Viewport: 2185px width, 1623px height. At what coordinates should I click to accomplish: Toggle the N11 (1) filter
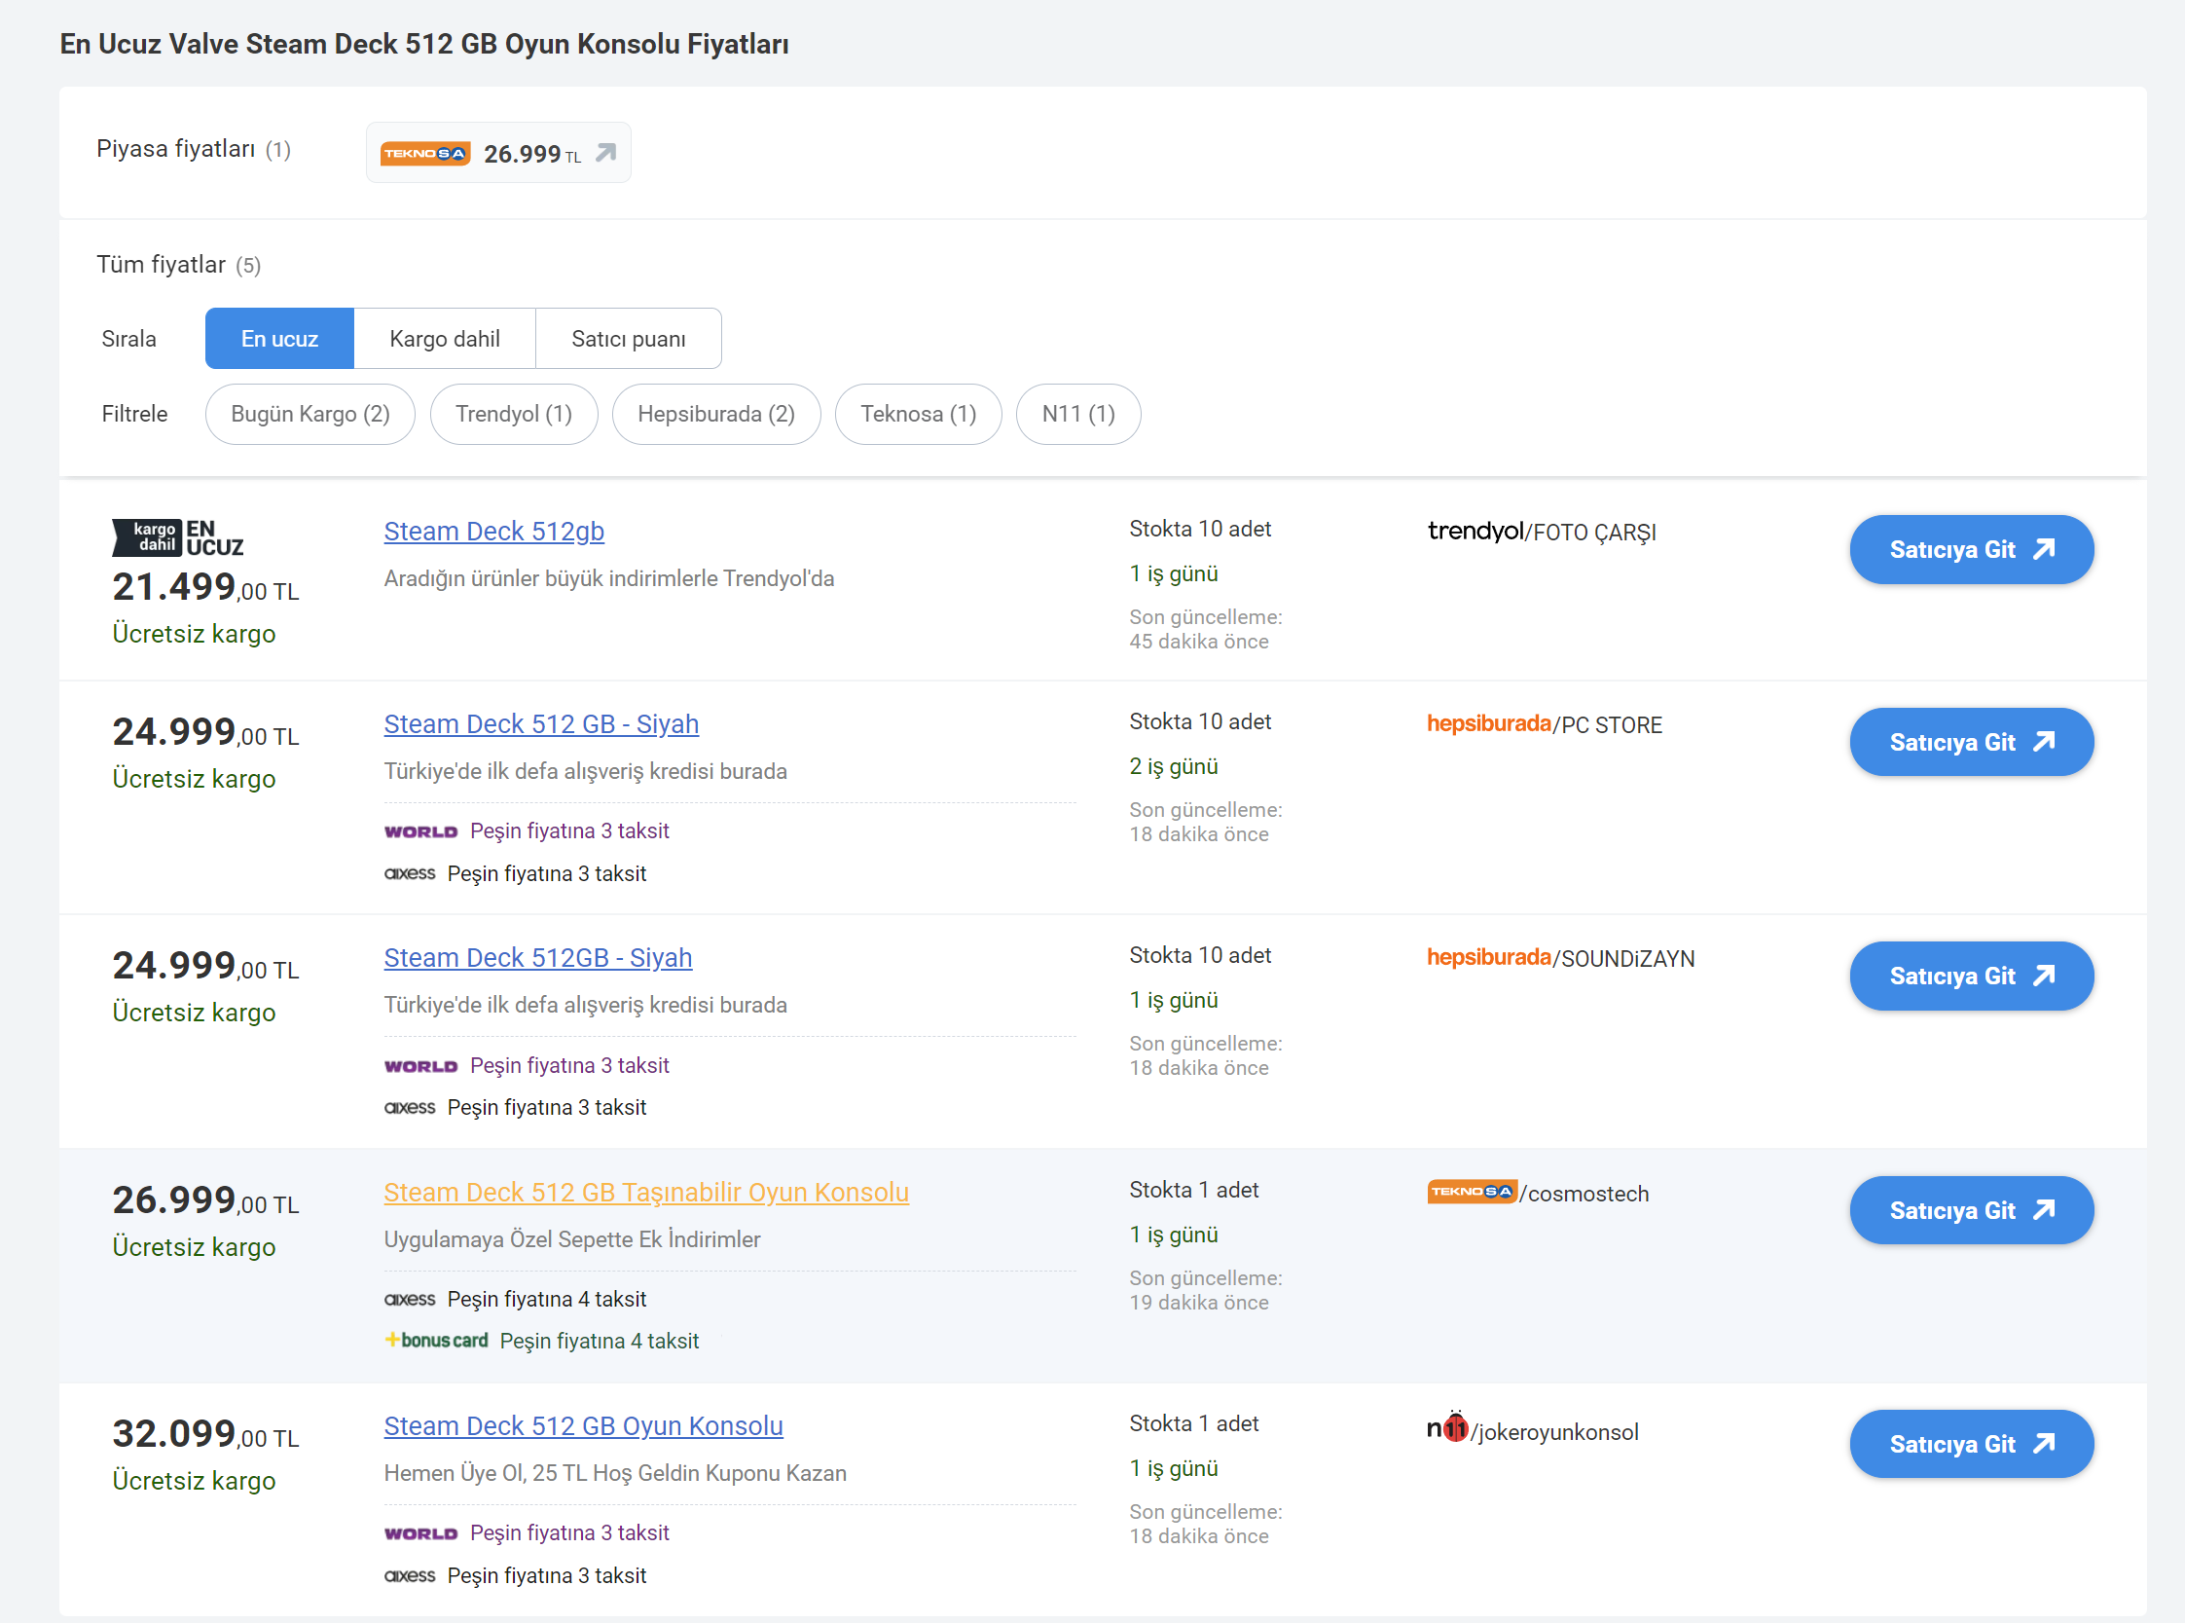[x=1078, y=414]
